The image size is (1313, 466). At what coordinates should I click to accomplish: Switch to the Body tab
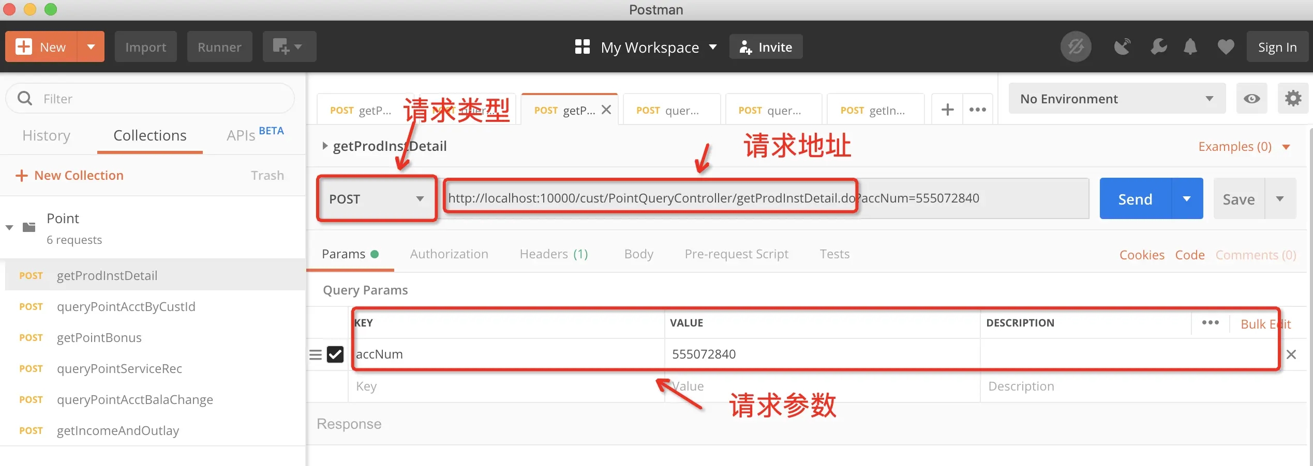click(x=638, y=254)
